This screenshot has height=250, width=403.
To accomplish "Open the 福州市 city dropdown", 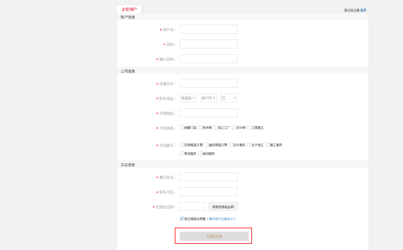I will [x=208, y=98].
